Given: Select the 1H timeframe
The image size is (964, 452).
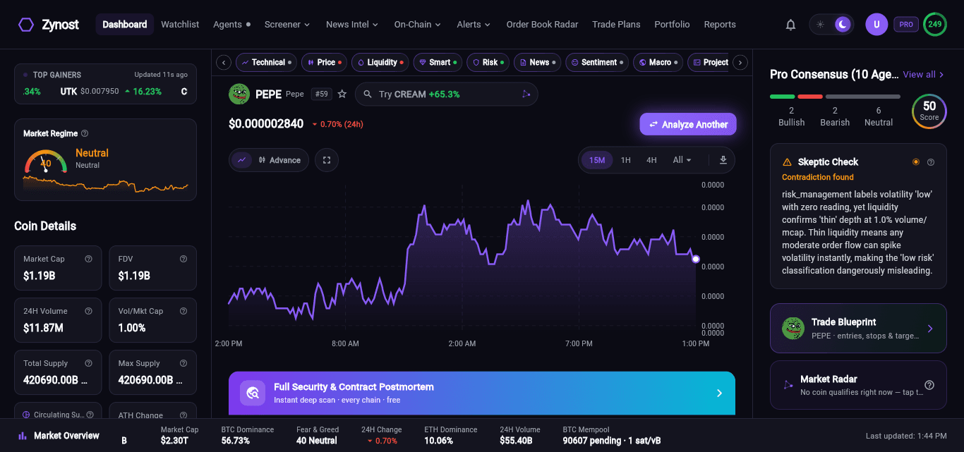Looking at the screenshot, I should 626,160.
